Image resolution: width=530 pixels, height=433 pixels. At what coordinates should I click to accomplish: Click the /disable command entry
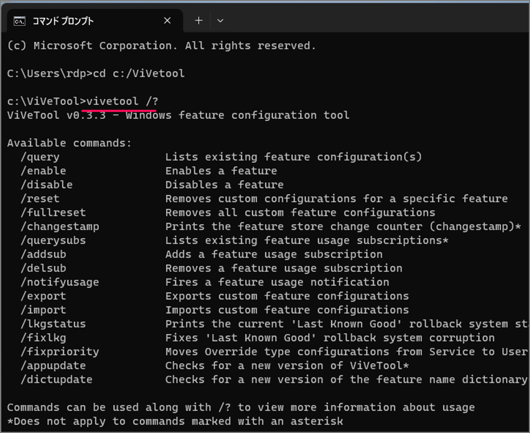[x=47, y=185]
